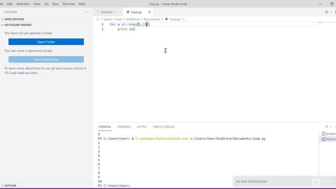Click the print (x) code line

[126, 29]
